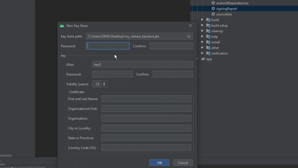
Task: Click the City or Locality field
Action: click(x=146, y=128)
